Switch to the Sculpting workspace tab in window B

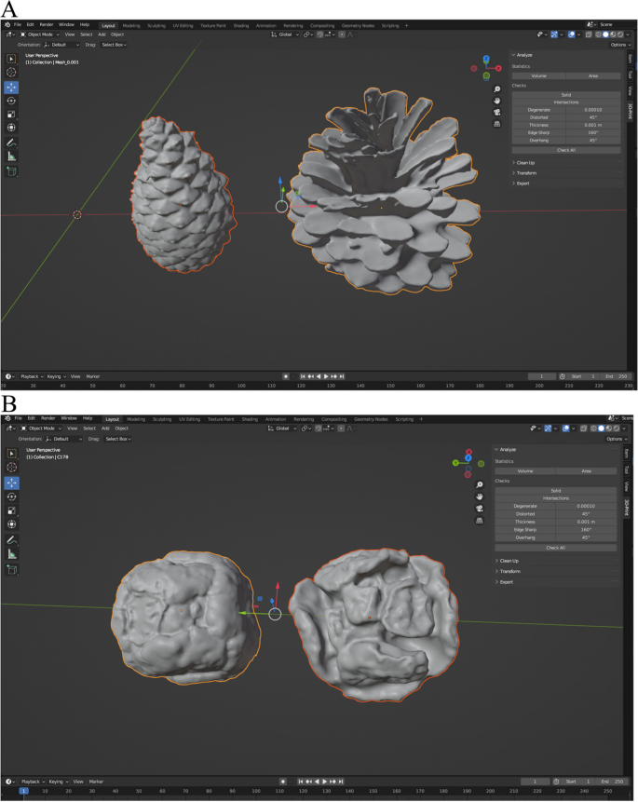click(161, 419)
